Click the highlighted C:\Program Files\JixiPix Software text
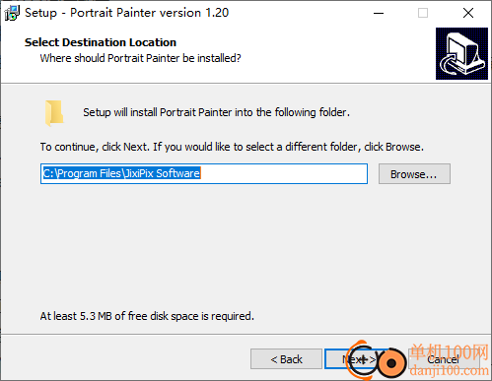The image size is (492, 381). pos(121,173)
